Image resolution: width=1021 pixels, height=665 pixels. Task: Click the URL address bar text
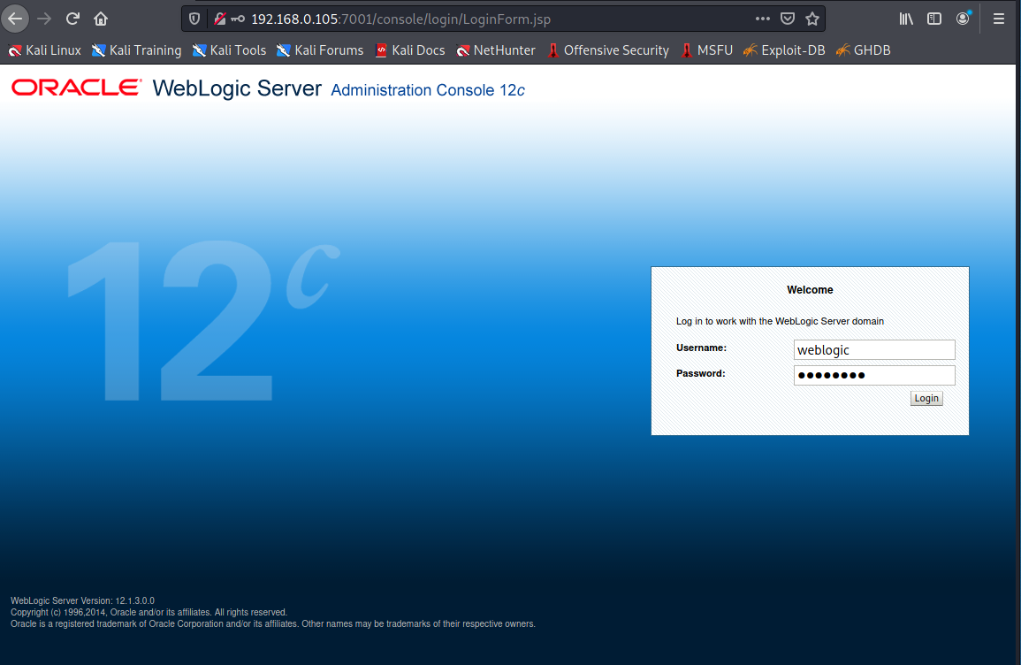[x=401, y=19]
